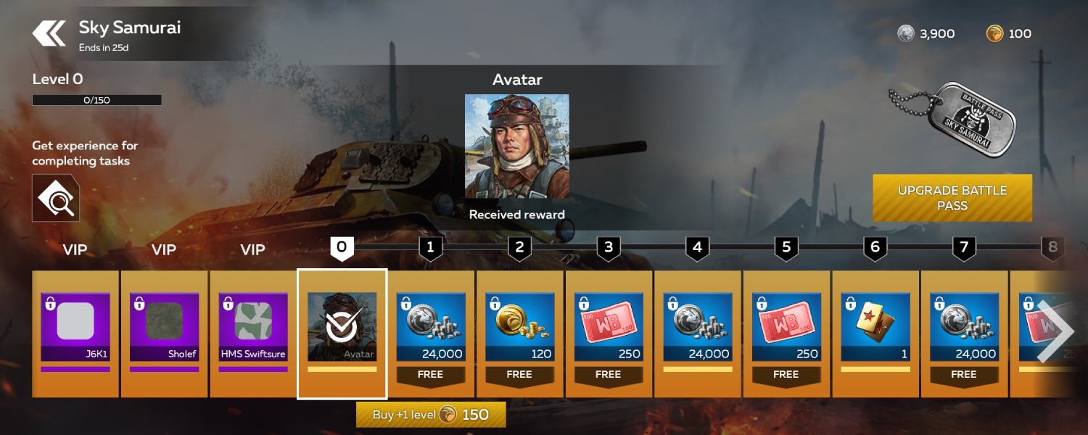The height and width of the screenshot is (435, 1088).
Task: Open the large pilot avatar preview
Action: click(x=517, y=146)
